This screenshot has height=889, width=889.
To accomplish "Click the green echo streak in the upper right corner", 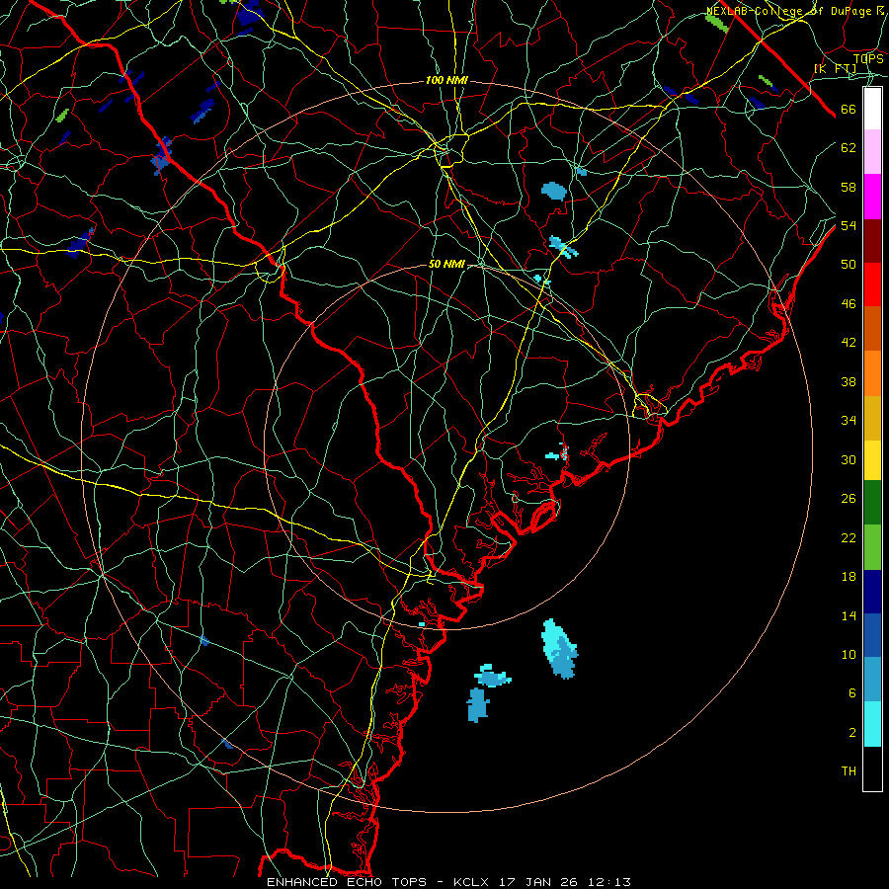I will (717, 23).
